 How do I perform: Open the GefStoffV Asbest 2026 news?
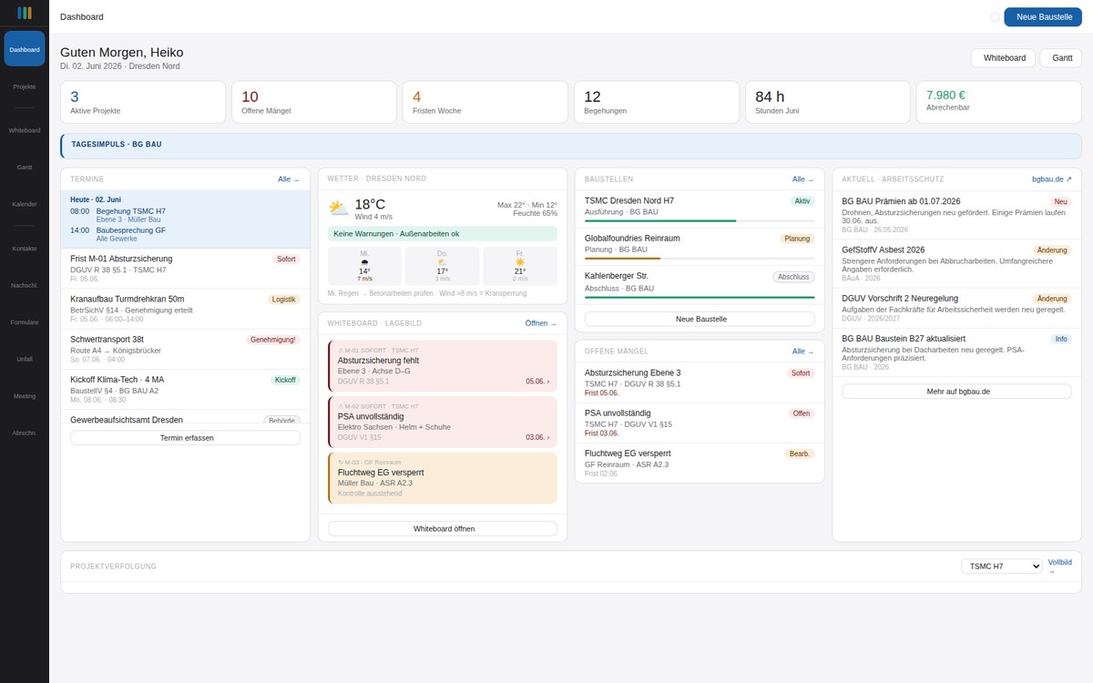(957, 263)
